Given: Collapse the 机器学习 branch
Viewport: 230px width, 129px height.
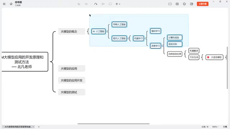Looking at the screenshot, I should (x=146, y=38).
